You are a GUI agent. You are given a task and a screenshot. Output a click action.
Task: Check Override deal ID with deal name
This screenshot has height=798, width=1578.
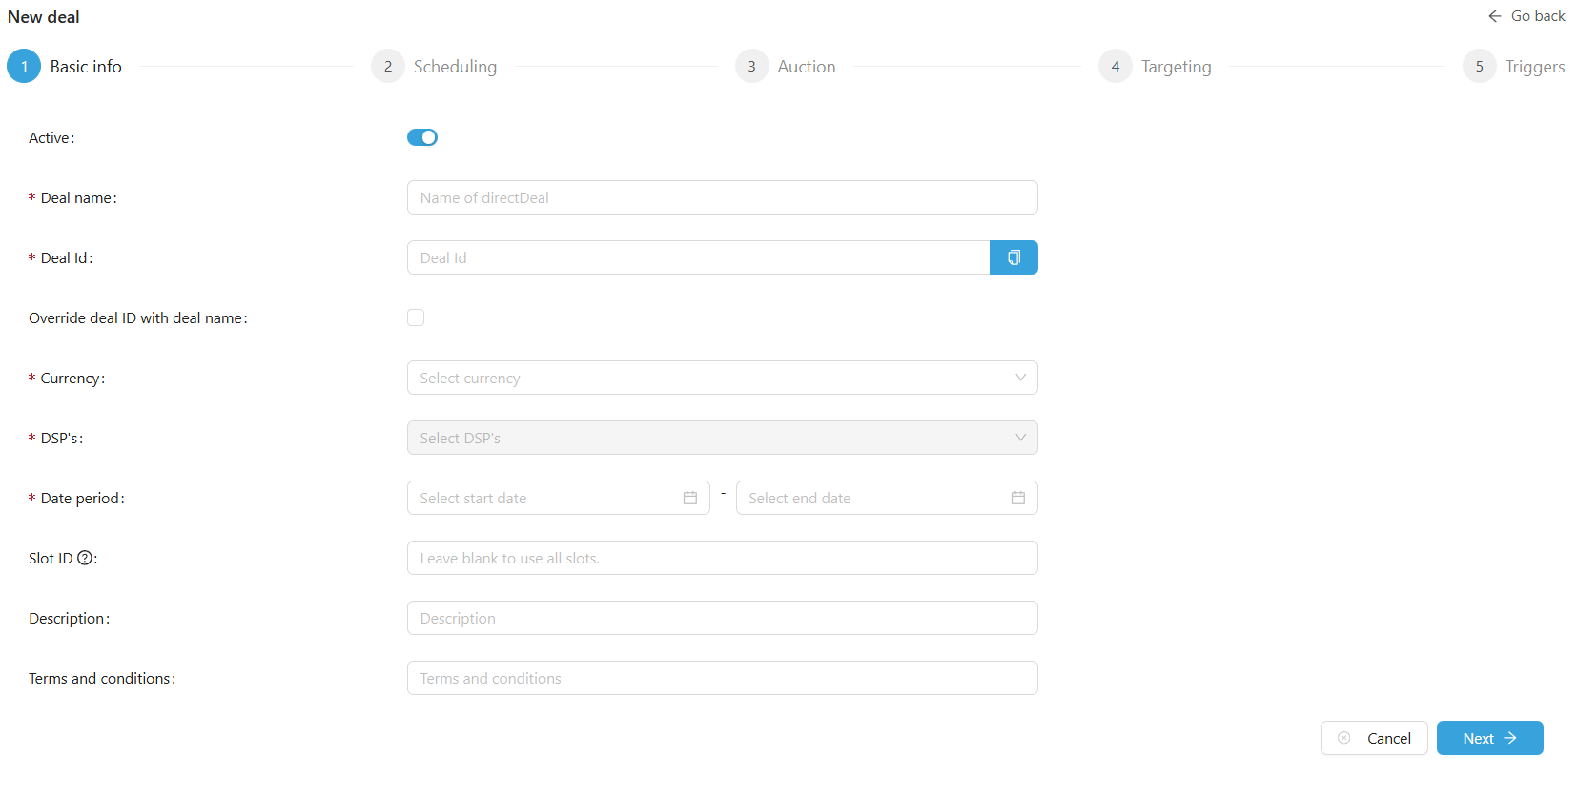click(416, 317)
